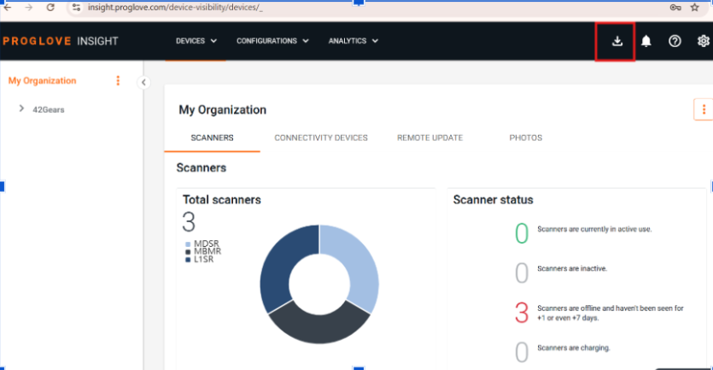Switch to the Scanners tab
This screenshot has width=713, height=370.
[212, 138]
